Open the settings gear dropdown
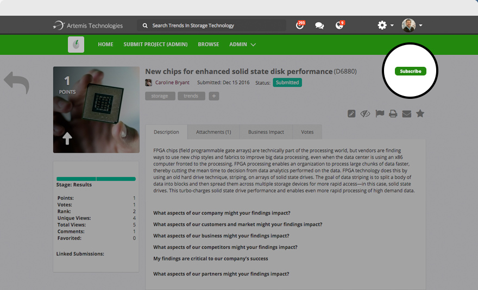478x290 pixels. [385, 25]
